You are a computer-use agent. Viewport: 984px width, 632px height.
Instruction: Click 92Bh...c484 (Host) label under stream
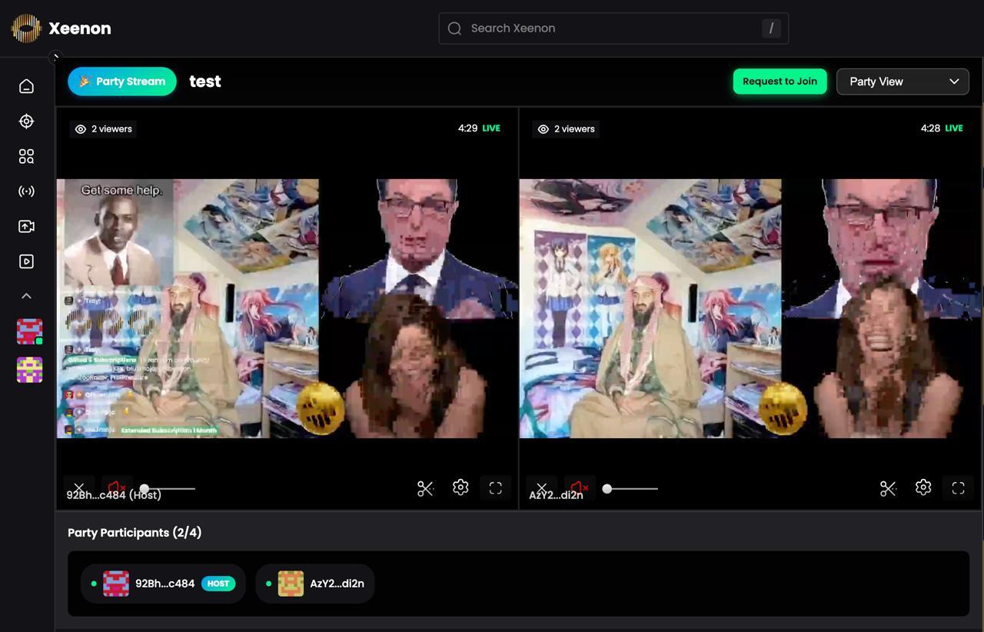tap(114, 495)
